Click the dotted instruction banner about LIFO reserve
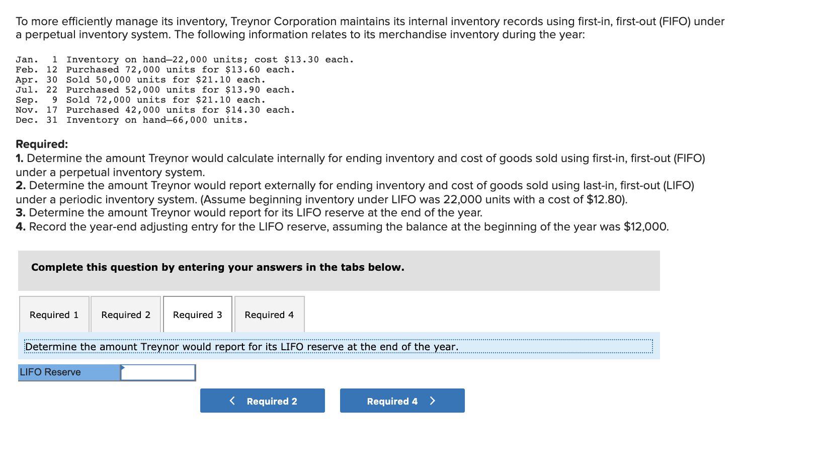 click(241, 347)
